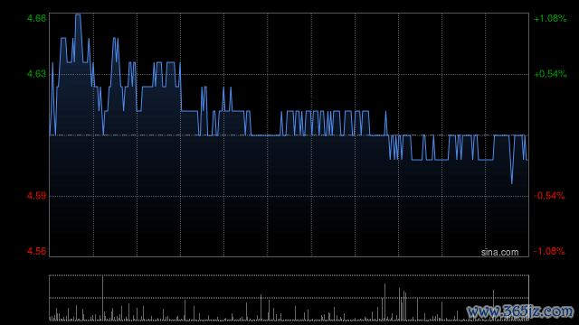Click the +0.54% percentage label

[550, 74]
